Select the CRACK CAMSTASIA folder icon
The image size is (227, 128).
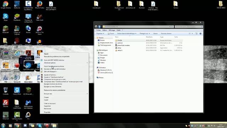click(17, 104)
